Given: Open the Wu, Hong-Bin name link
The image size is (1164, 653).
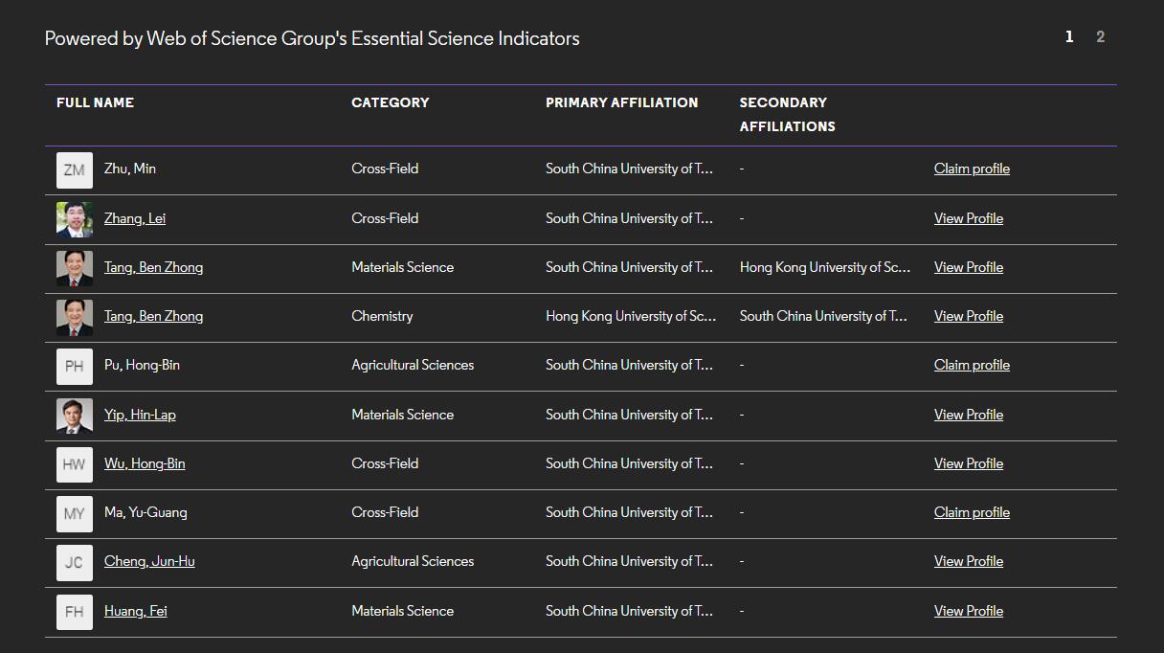Looking at the screenshot, I should (x=145, y=463).
